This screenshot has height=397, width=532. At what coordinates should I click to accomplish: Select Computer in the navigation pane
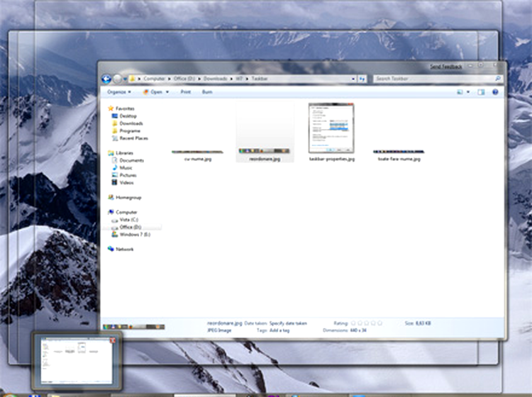tap(126, 212)
